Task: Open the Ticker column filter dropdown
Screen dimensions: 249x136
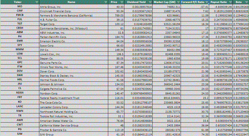Action: click(x=37, y=2)
